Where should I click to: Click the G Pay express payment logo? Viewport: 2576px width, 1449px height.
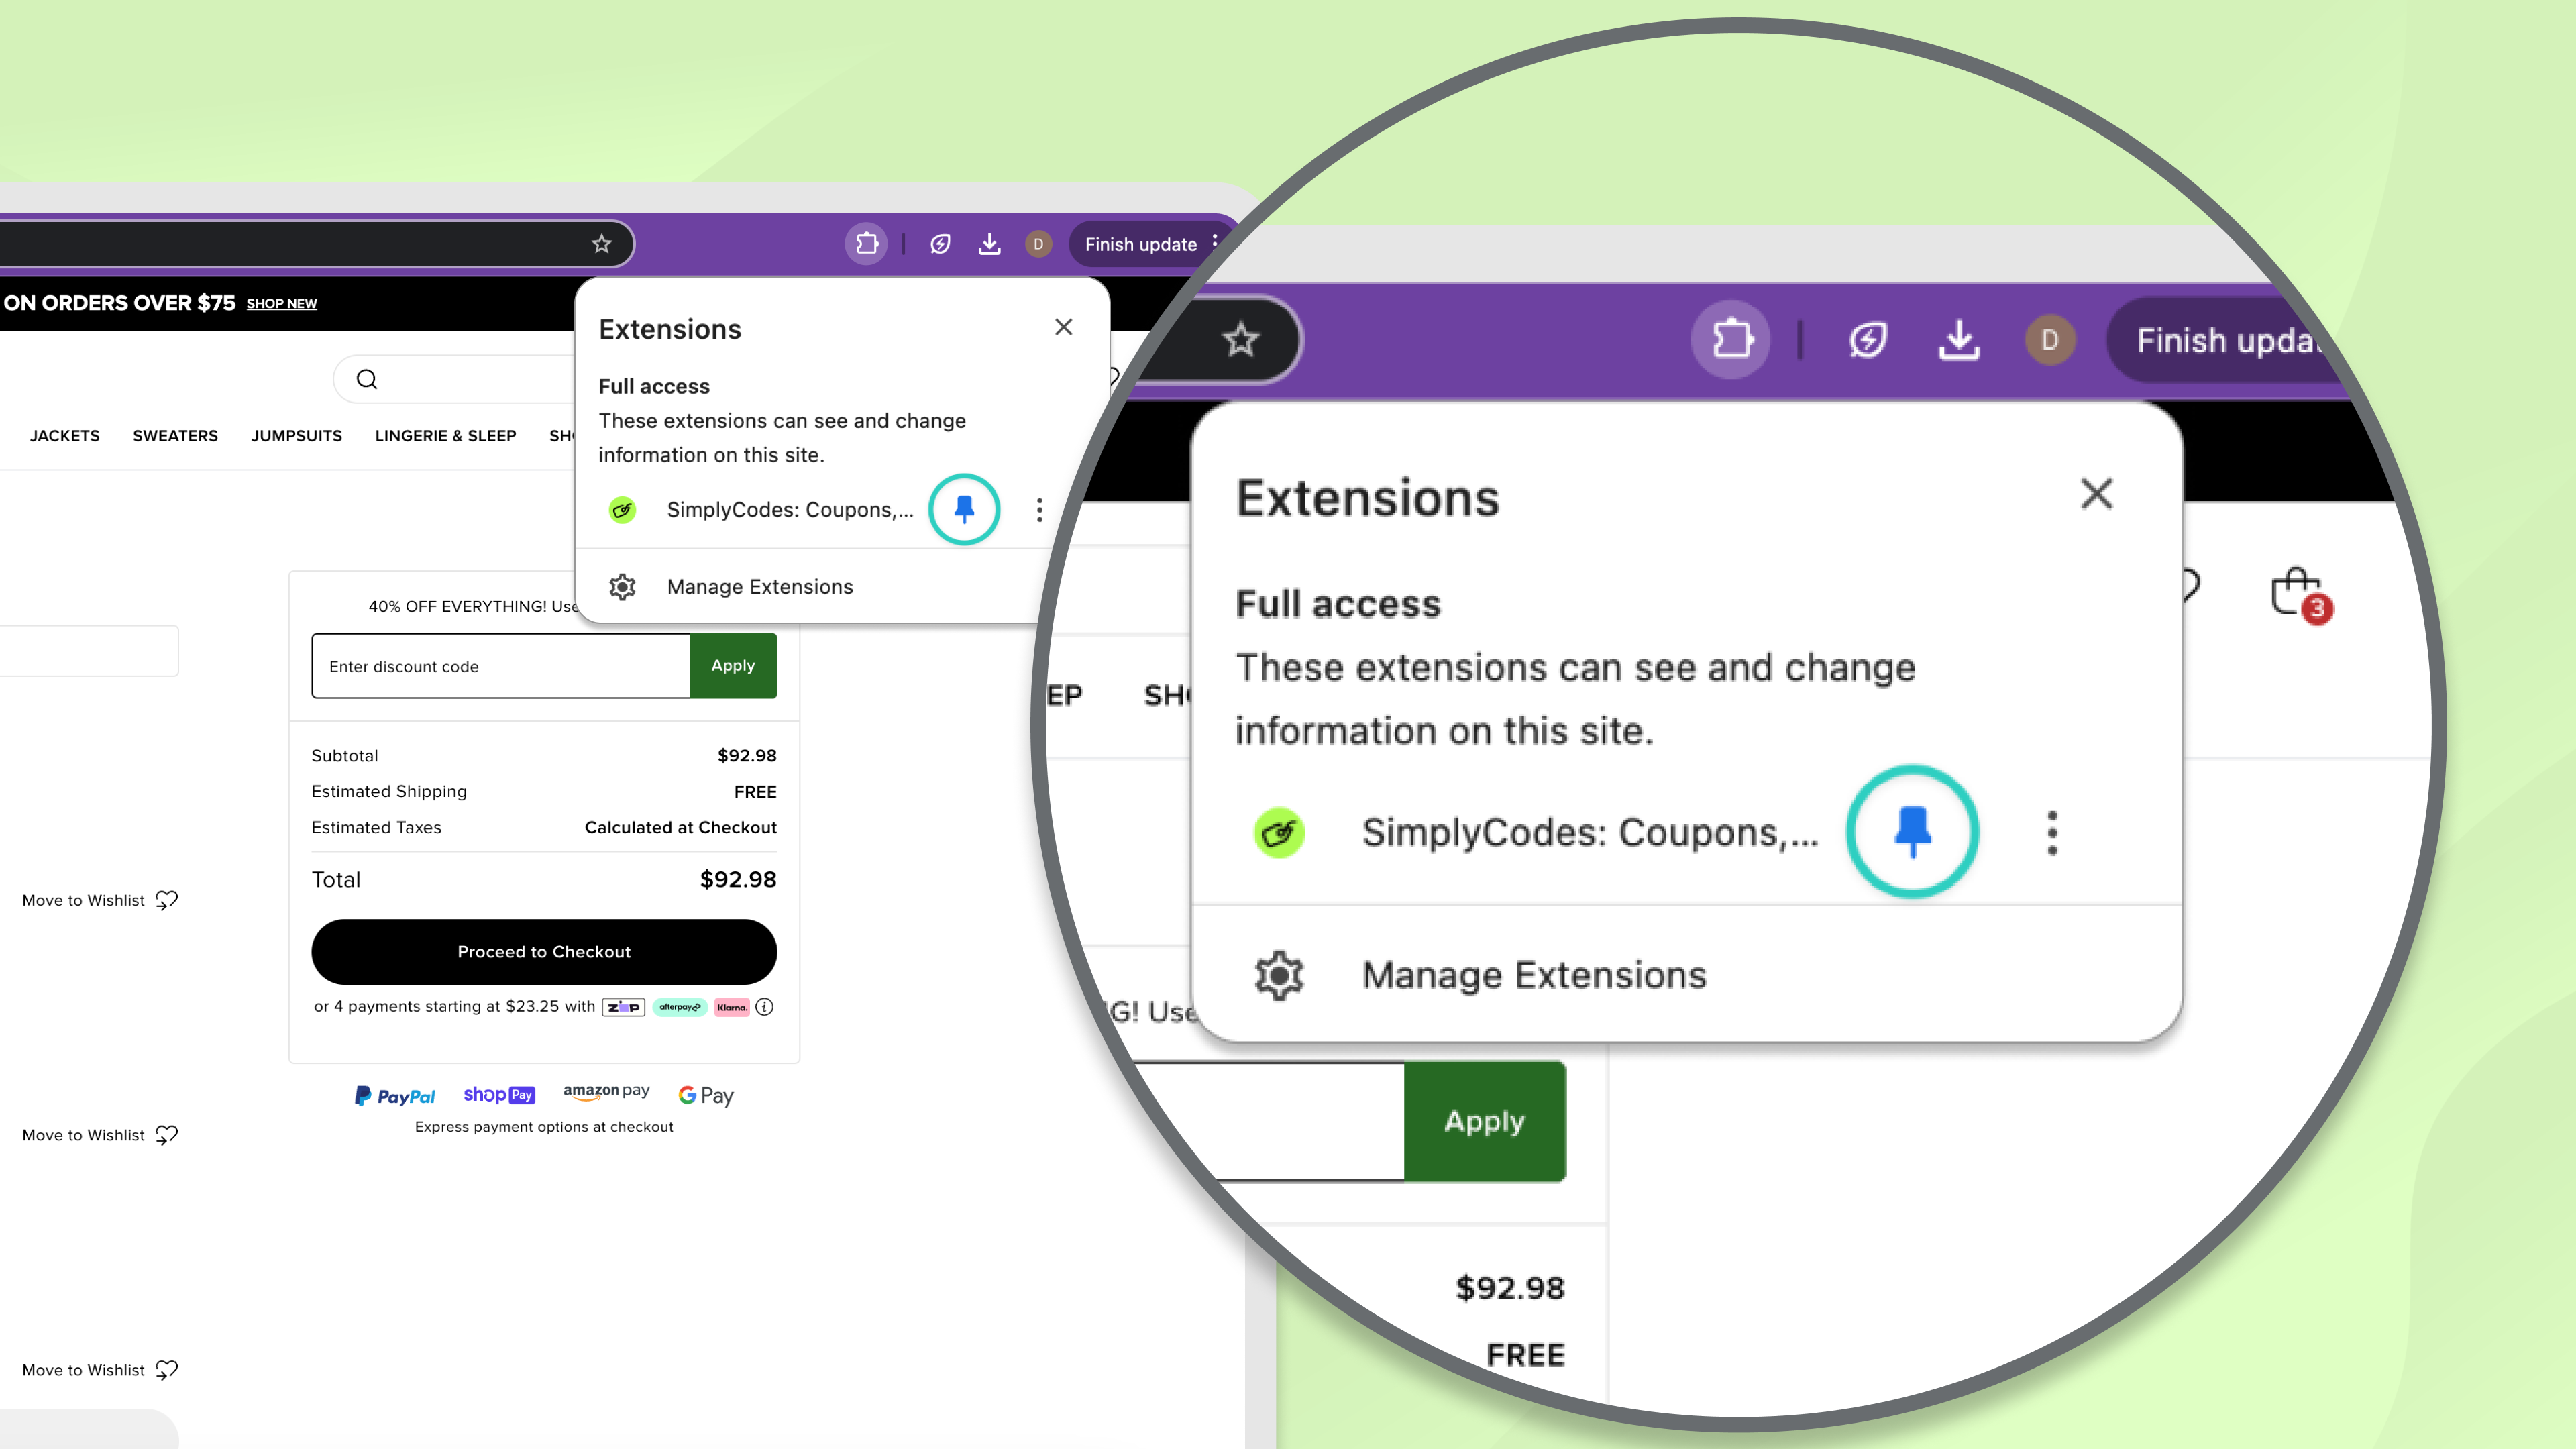pos(706,1096)
